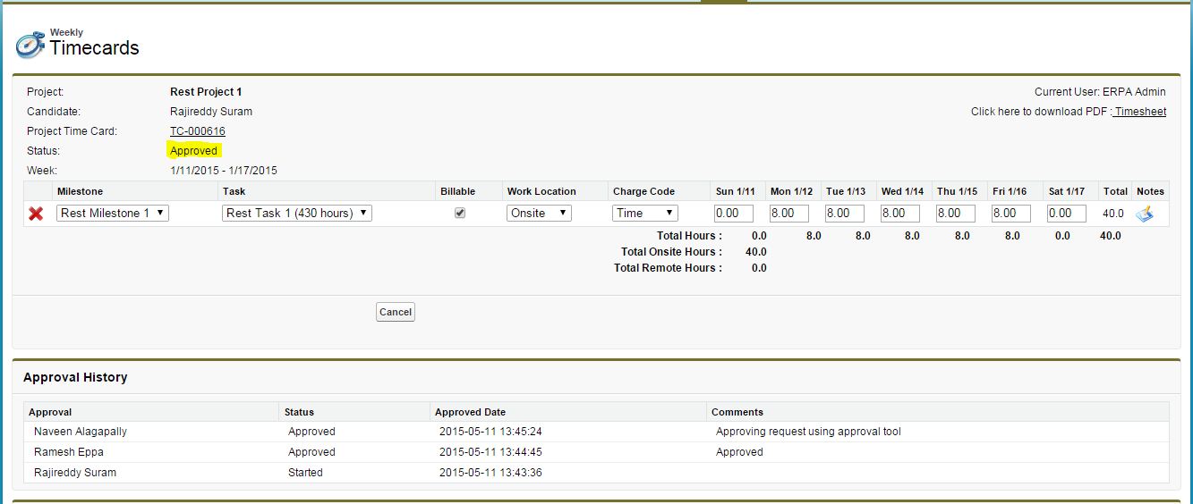Select candidate name Rajireddy Suram at top

tap(211, 112)
